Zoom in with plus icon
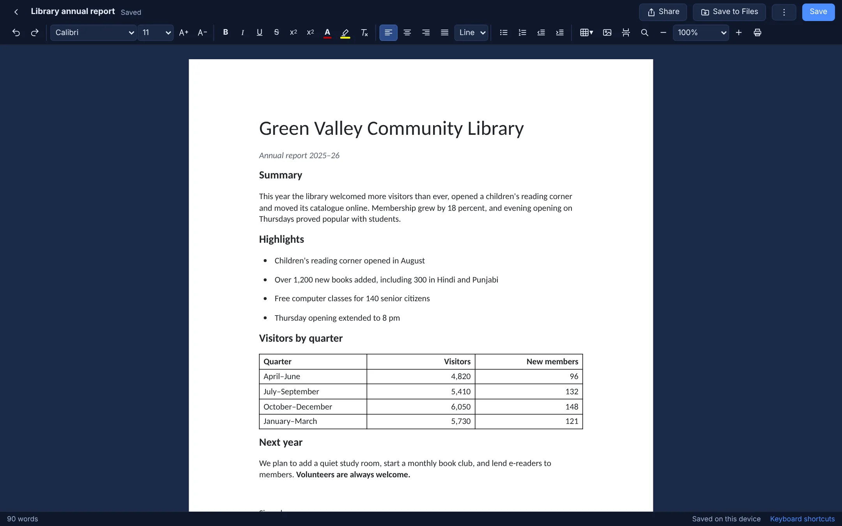The image size is (842, 526). click(739, 33)
